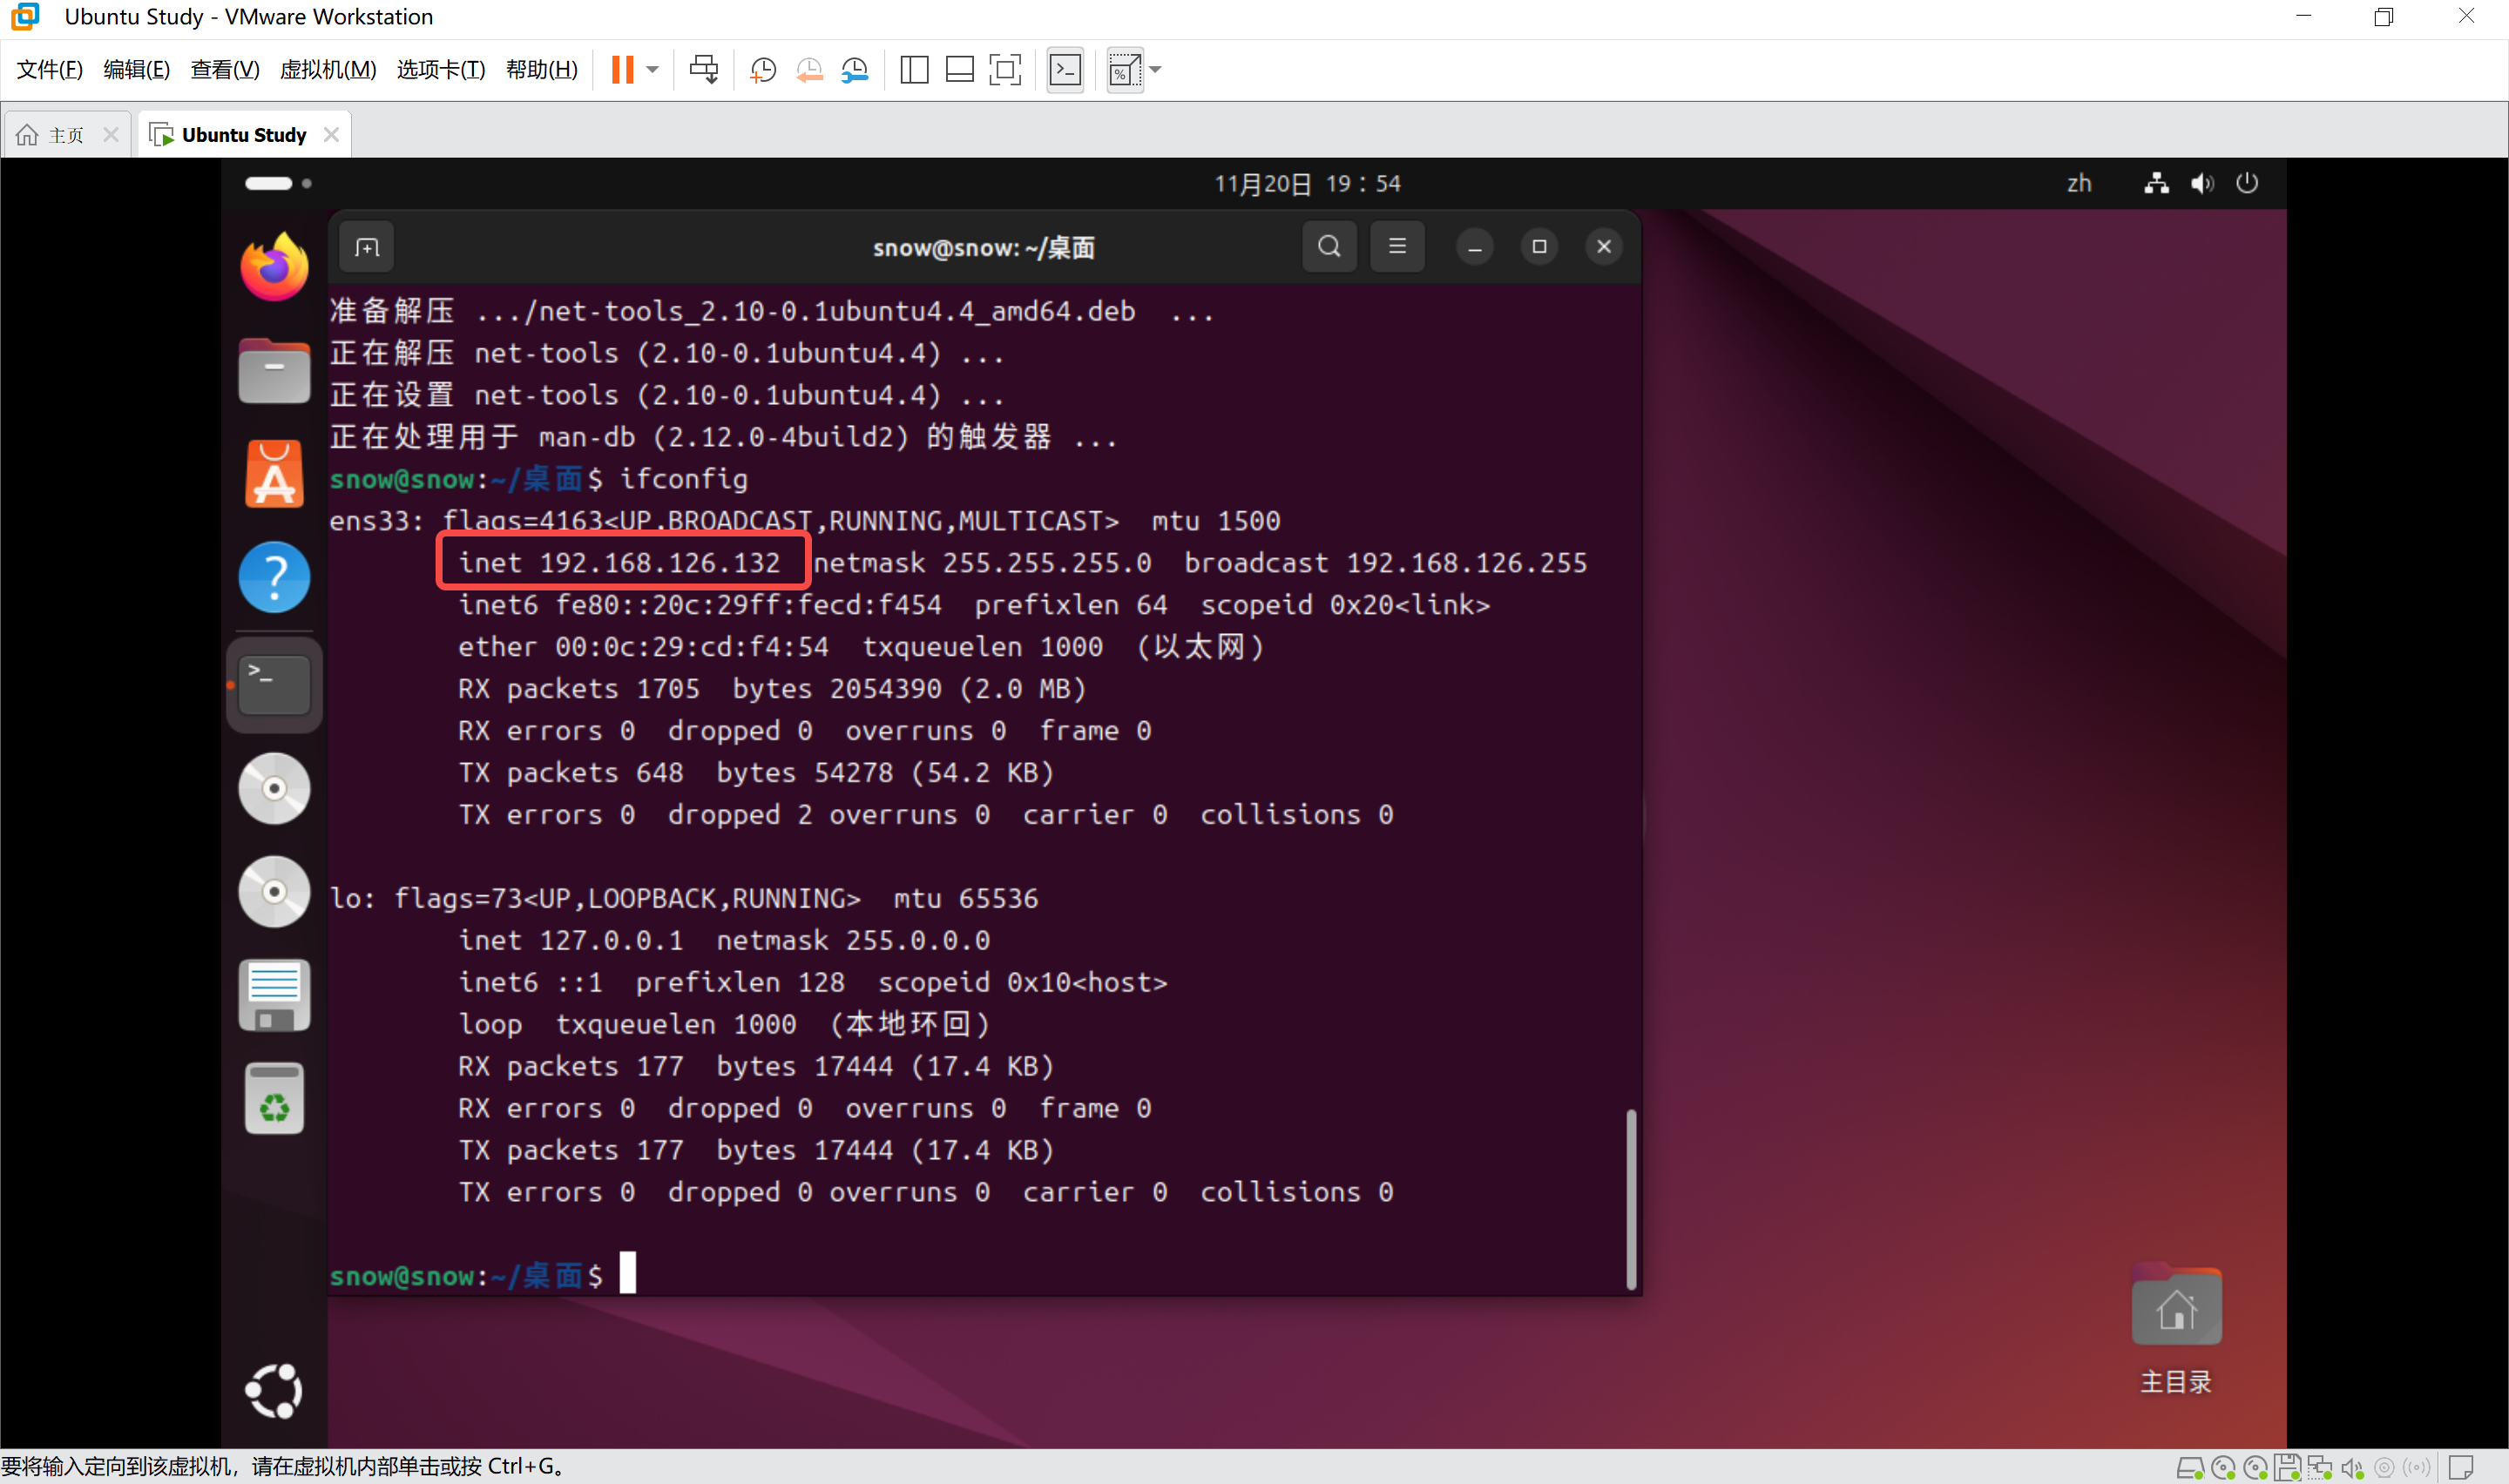Open new terminal tab icon

(367, 247)
